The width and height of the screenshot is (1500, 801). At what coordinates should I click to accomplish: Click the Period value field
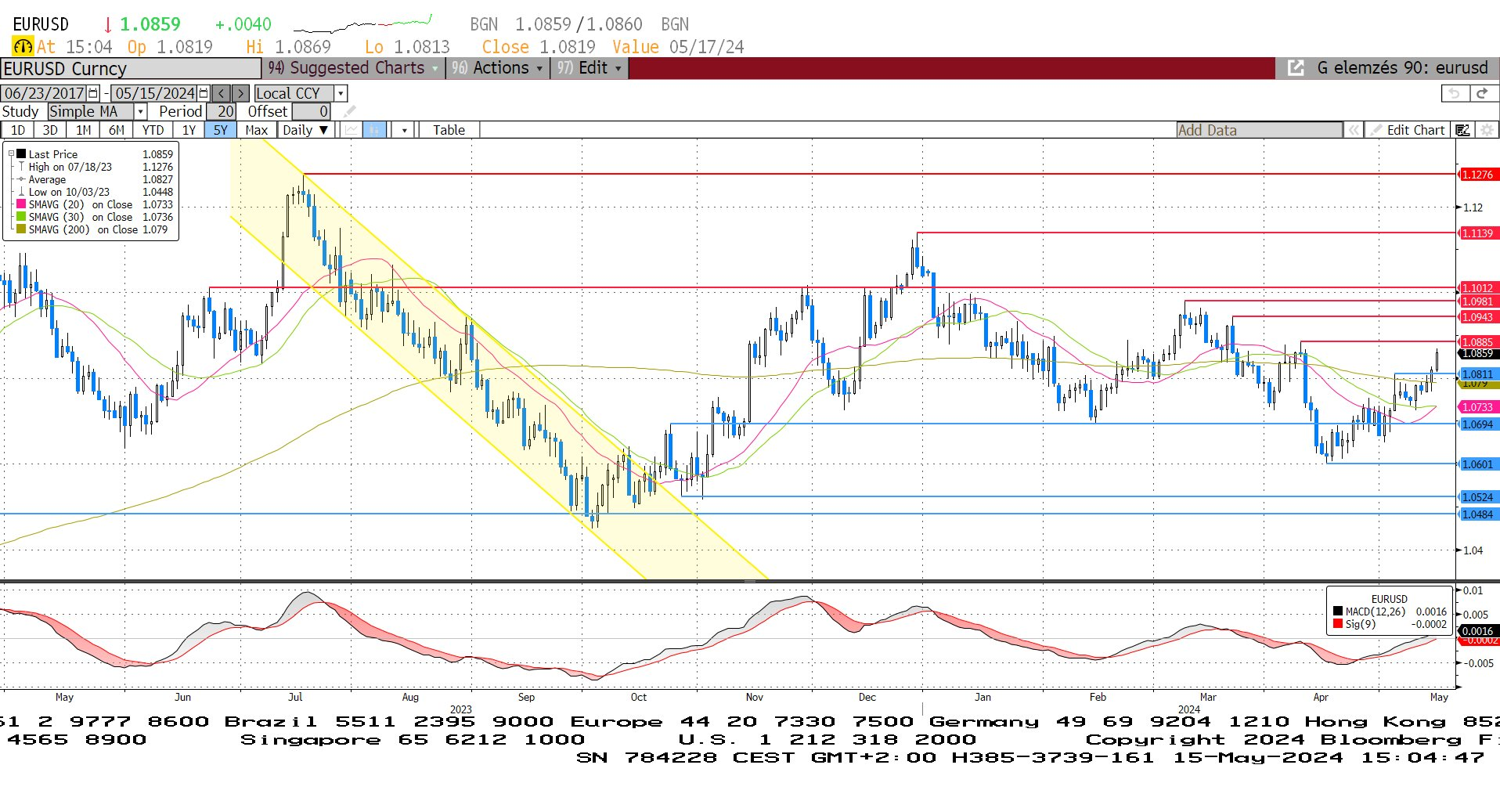tap(222, 111)
